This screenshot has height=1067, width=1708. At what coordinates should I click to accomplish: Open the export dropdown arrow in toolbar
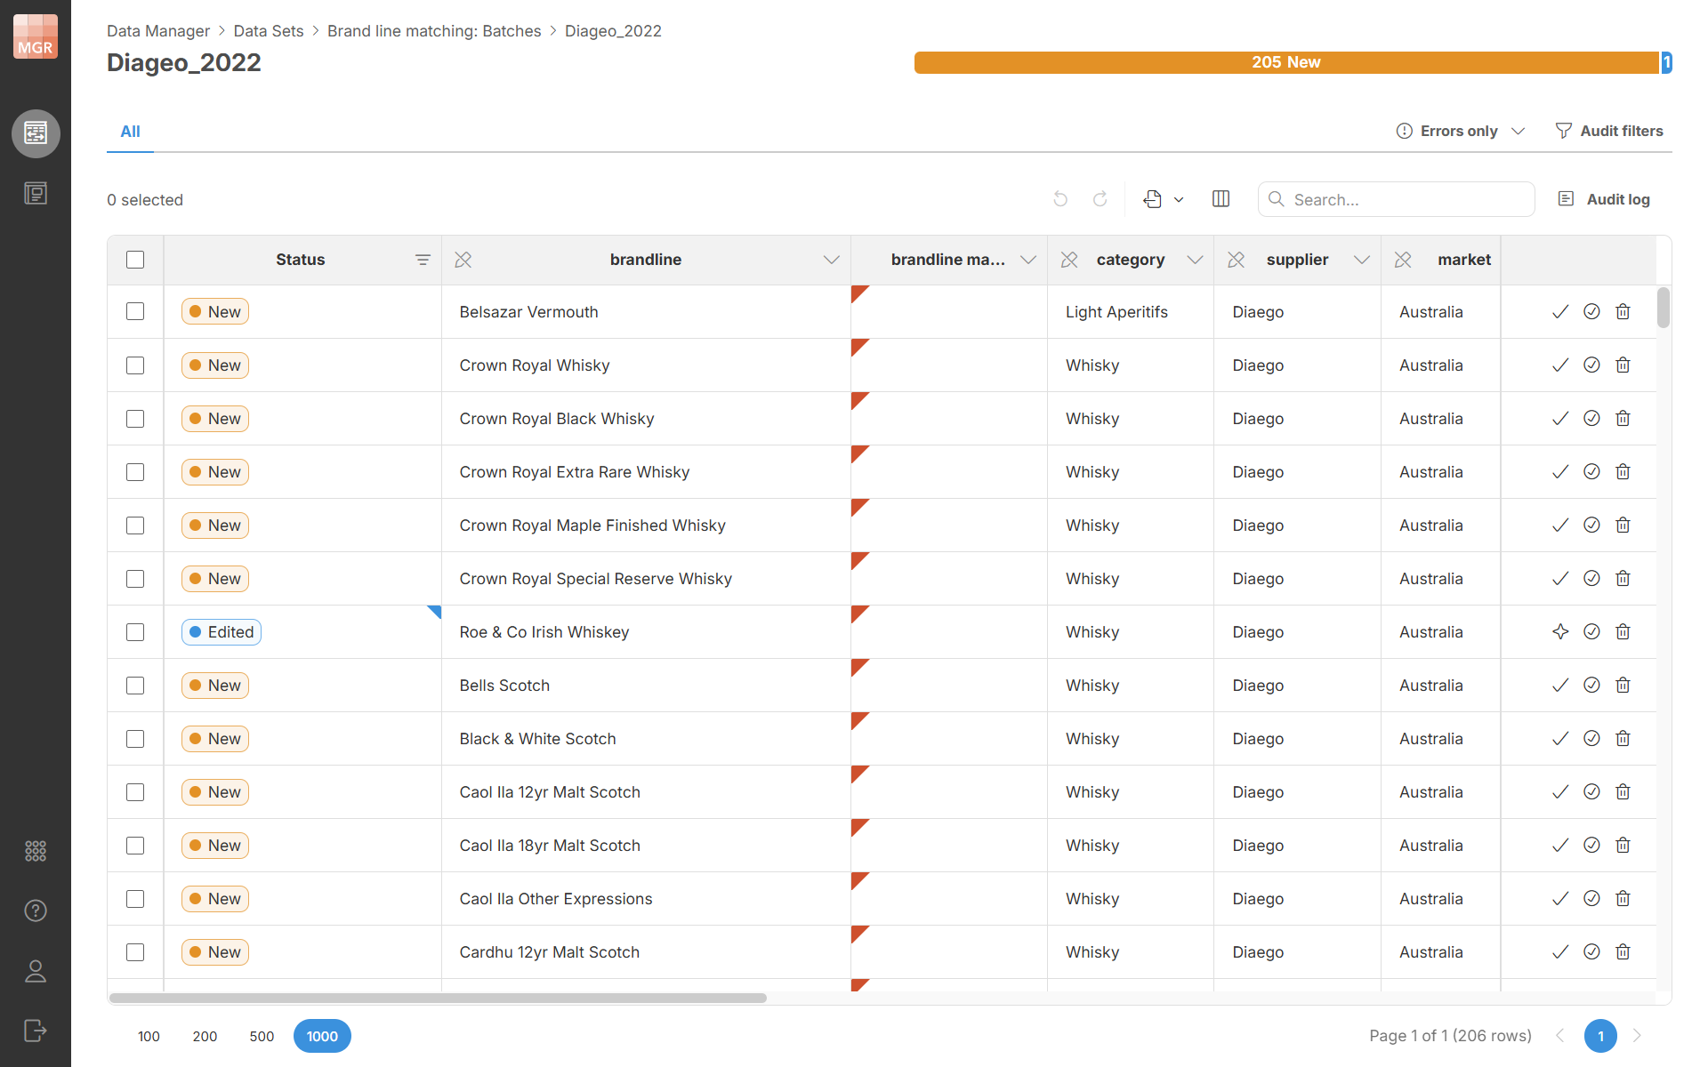(1179, 199)
